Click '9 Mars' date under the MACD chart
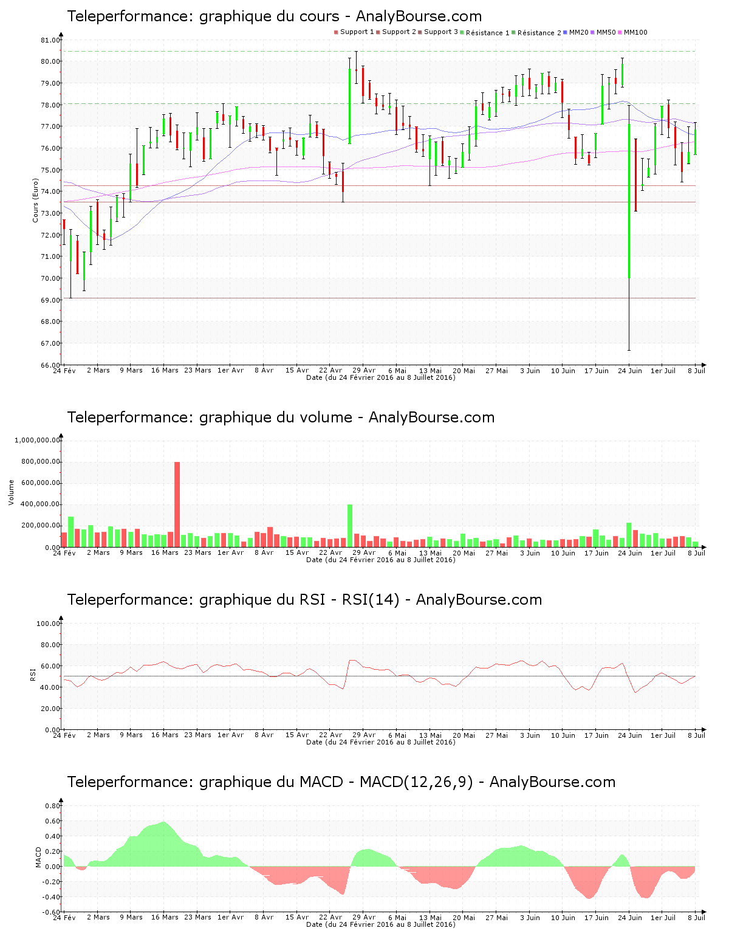The width and height of the screenshot is (729, 942). coord(131,917)
